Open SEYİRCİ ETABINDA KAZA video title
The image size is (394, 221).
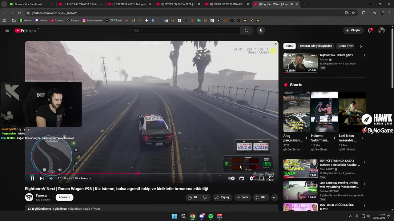[x=340, y=163]
